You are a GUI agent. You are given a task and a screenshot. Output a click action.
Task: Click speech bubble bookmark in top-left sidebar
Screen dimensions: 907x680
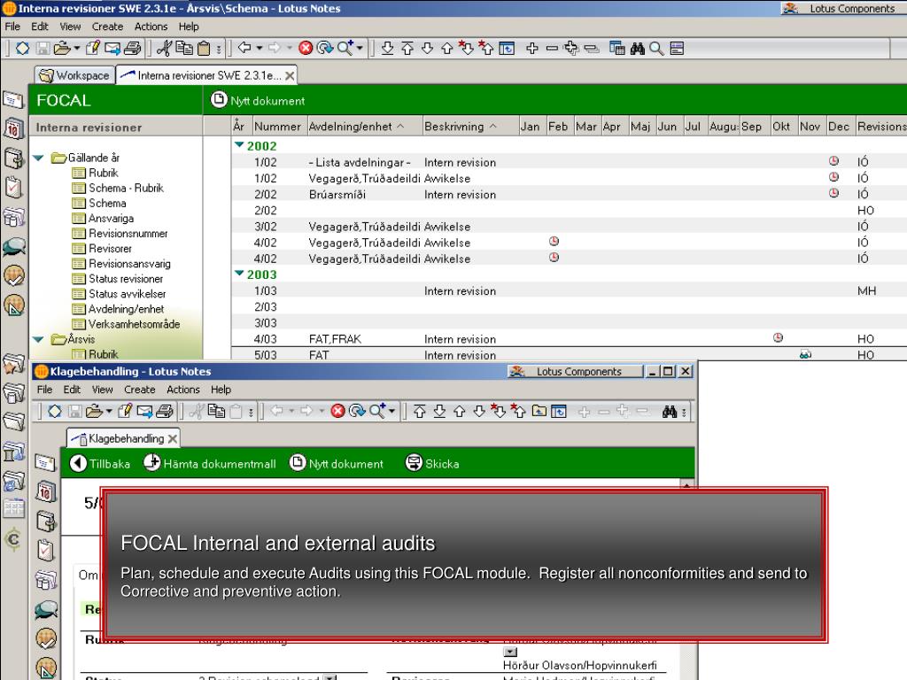click(14, 247)
